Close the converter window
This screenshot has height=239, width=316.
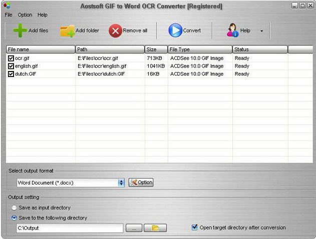pyautogui.click(x=310, y=5)
